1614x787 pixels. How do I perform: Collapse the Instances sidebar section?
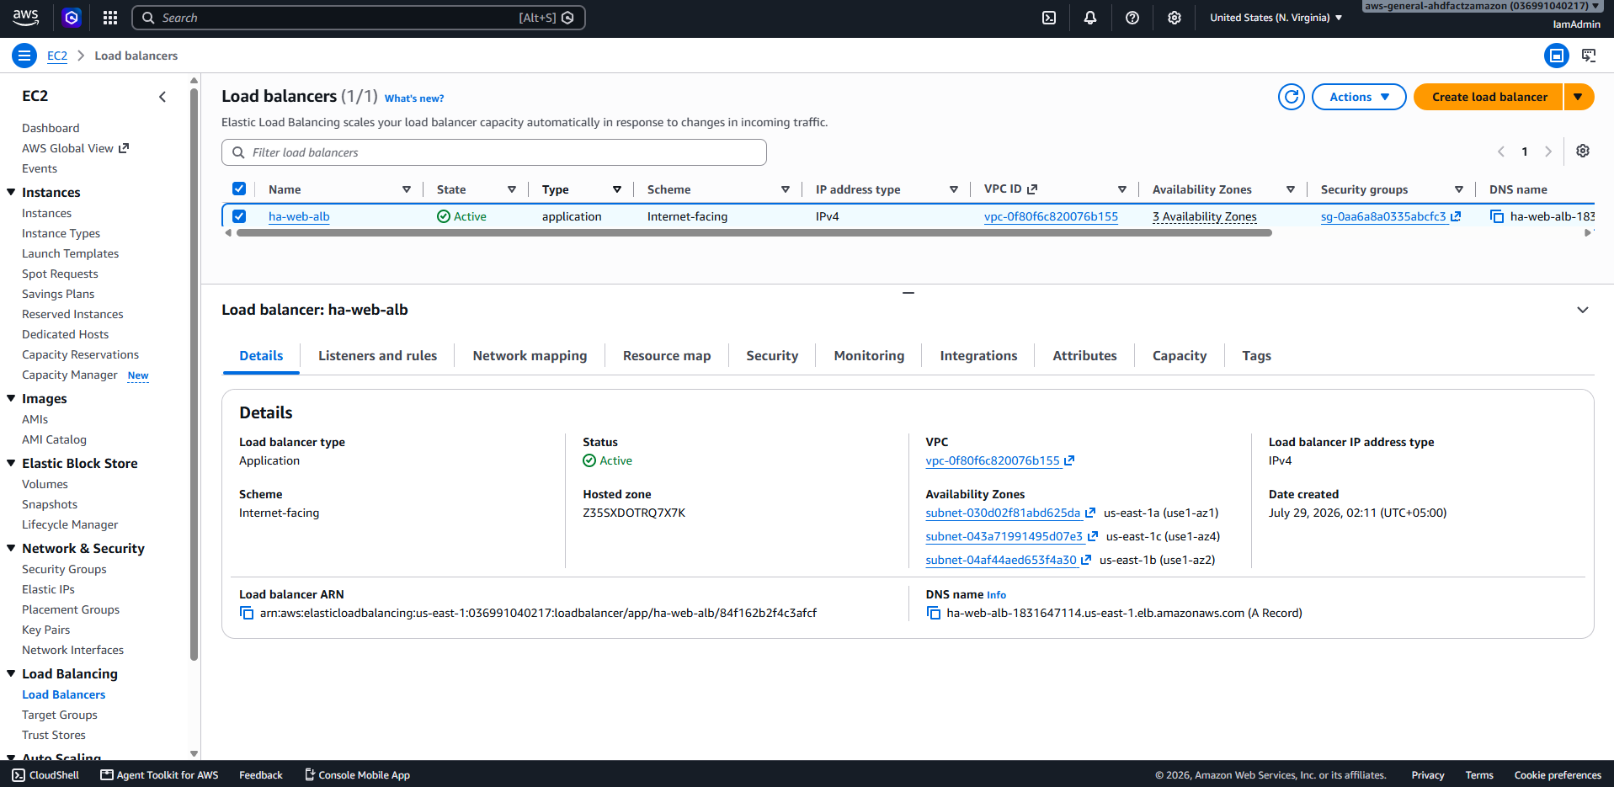pyautogui.click(x=11, y=193)
